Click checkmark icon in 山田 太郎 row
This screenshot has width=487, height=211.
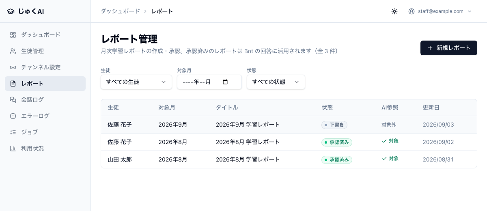coord(384,159)
